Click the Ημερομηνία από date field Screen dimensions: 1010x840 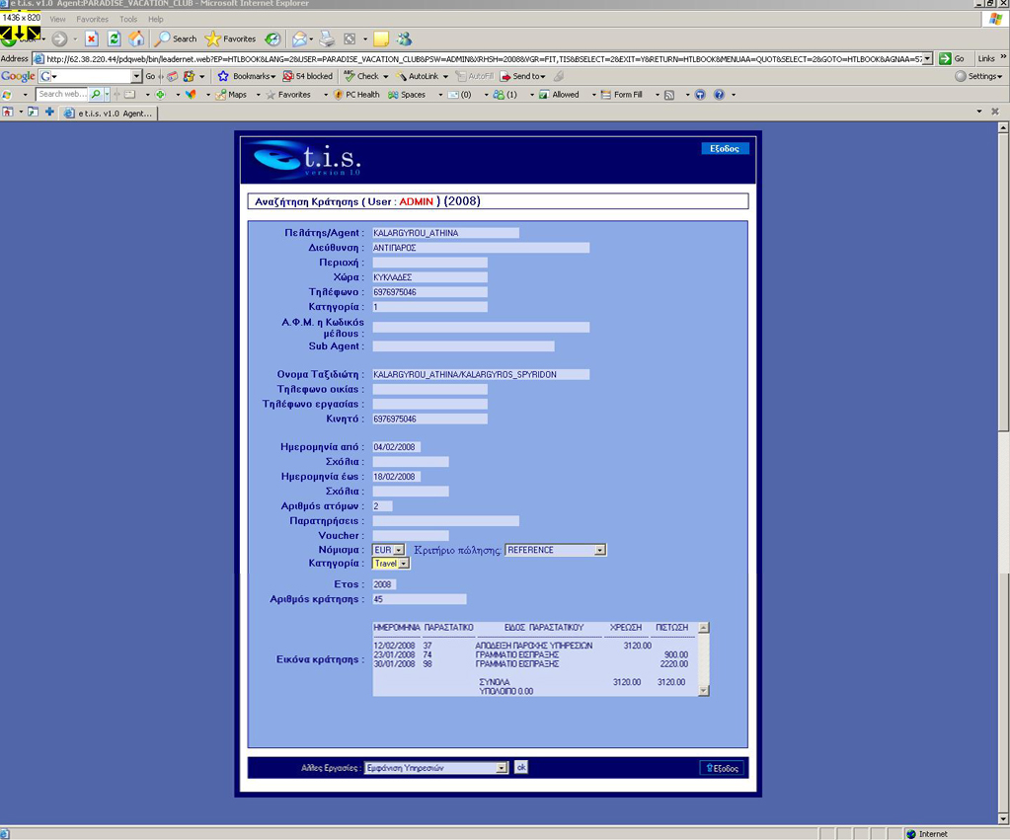click(397, 447)
